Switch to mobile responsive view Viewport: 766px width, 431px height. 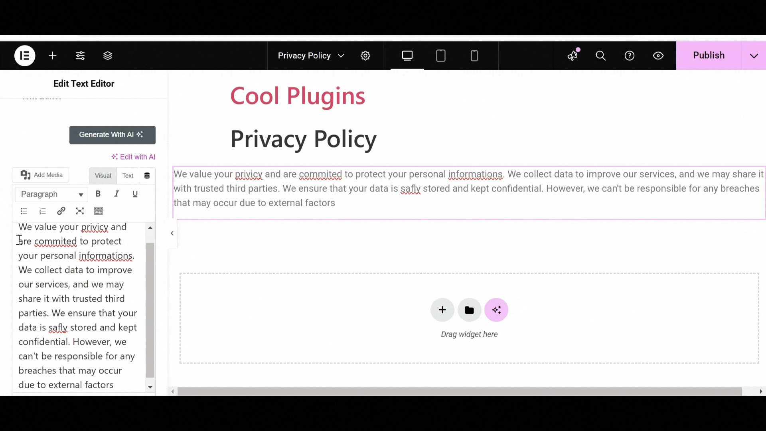[474, 55]
